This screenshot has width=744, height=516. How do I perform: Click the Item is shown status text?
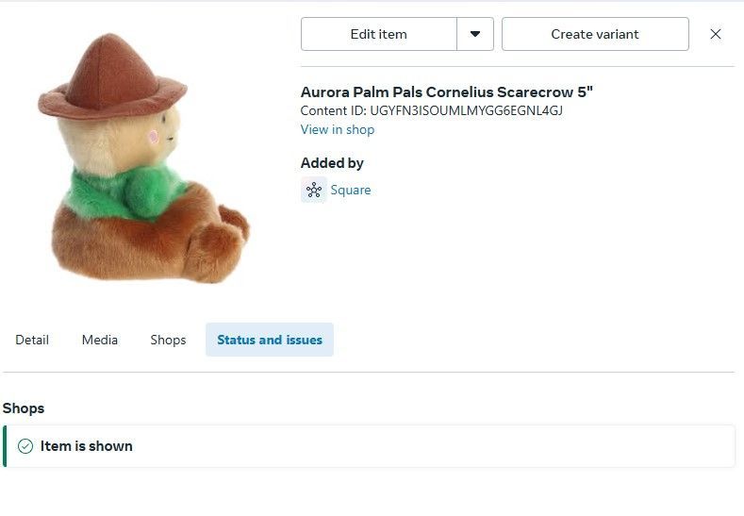pyautogui.click(x=87, y=446)
